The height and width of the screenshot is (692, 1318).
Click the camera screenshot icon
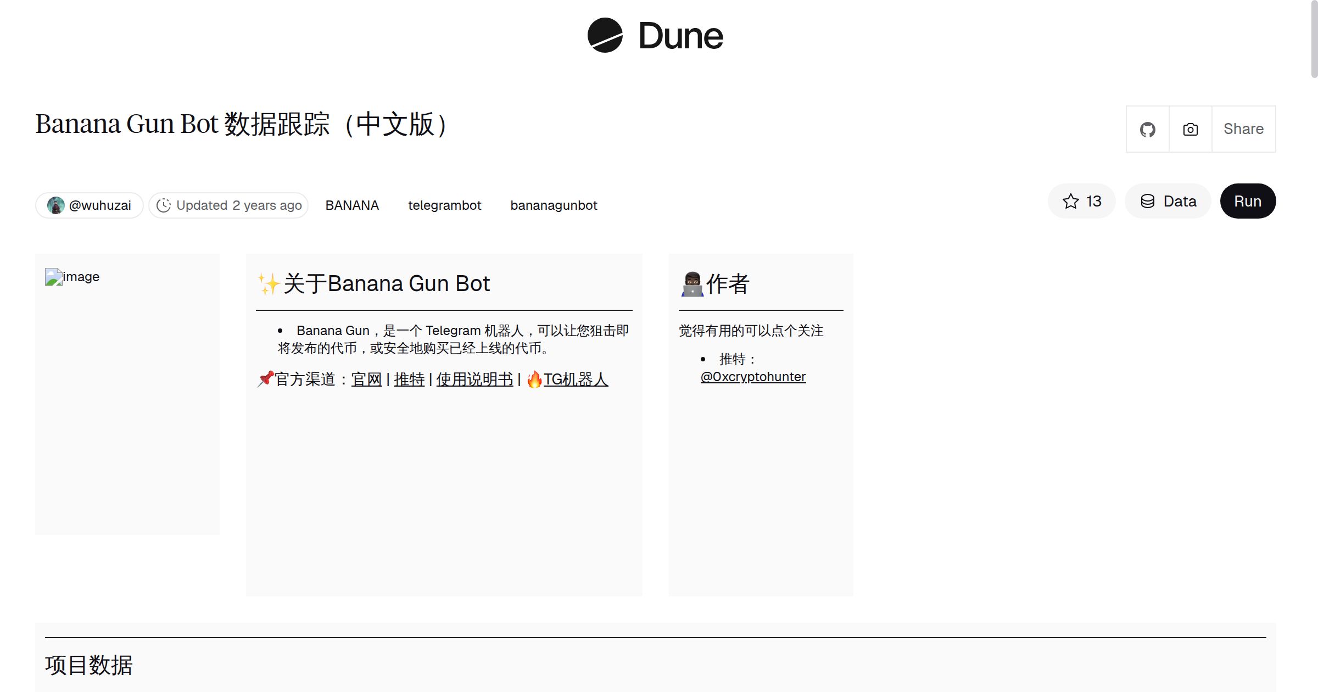pyautogui.click(x=1189, y=129)
